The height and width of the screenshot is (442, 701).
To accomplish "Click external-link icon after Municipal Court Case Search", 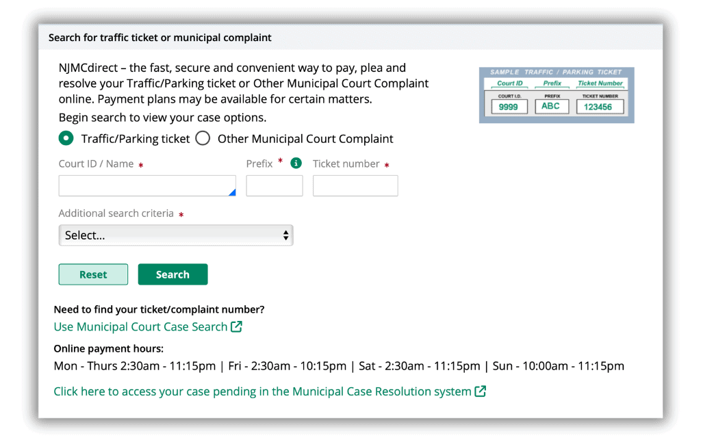I will tap(236, 326).
